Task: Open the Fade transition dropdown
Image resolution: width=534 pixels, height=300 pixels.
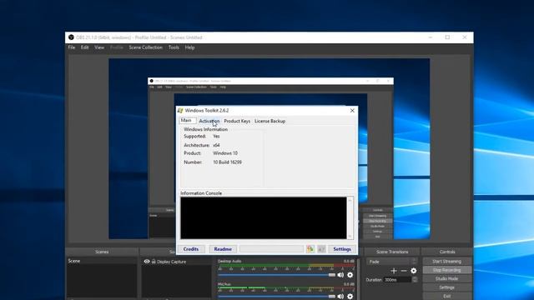Action: [392, 262]
